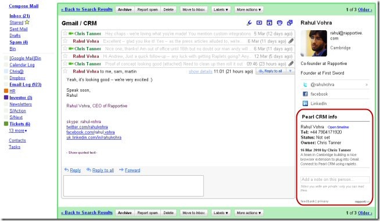
Task: Click the video icon on Chris Tanner 'Nice one' message
Action: click(x=71, y=49)
